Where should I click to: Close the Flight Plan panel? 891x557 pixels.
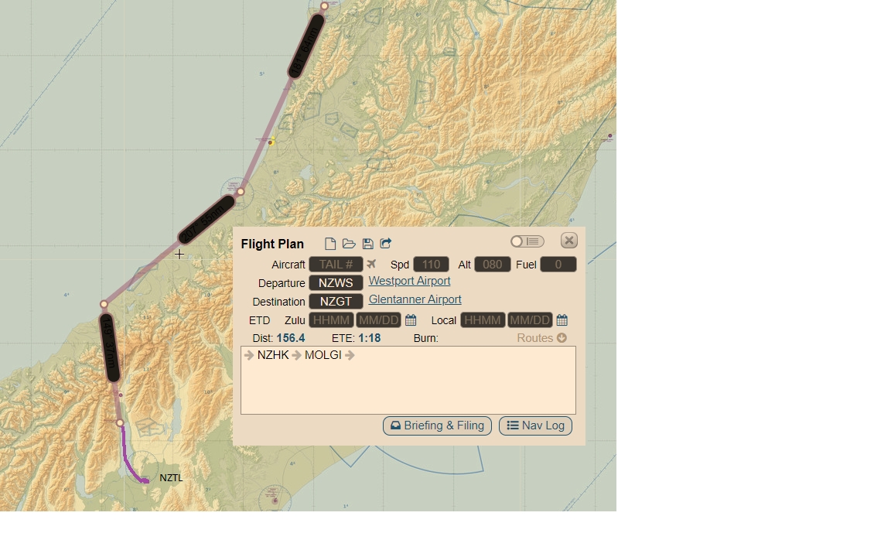click(568, 241)
